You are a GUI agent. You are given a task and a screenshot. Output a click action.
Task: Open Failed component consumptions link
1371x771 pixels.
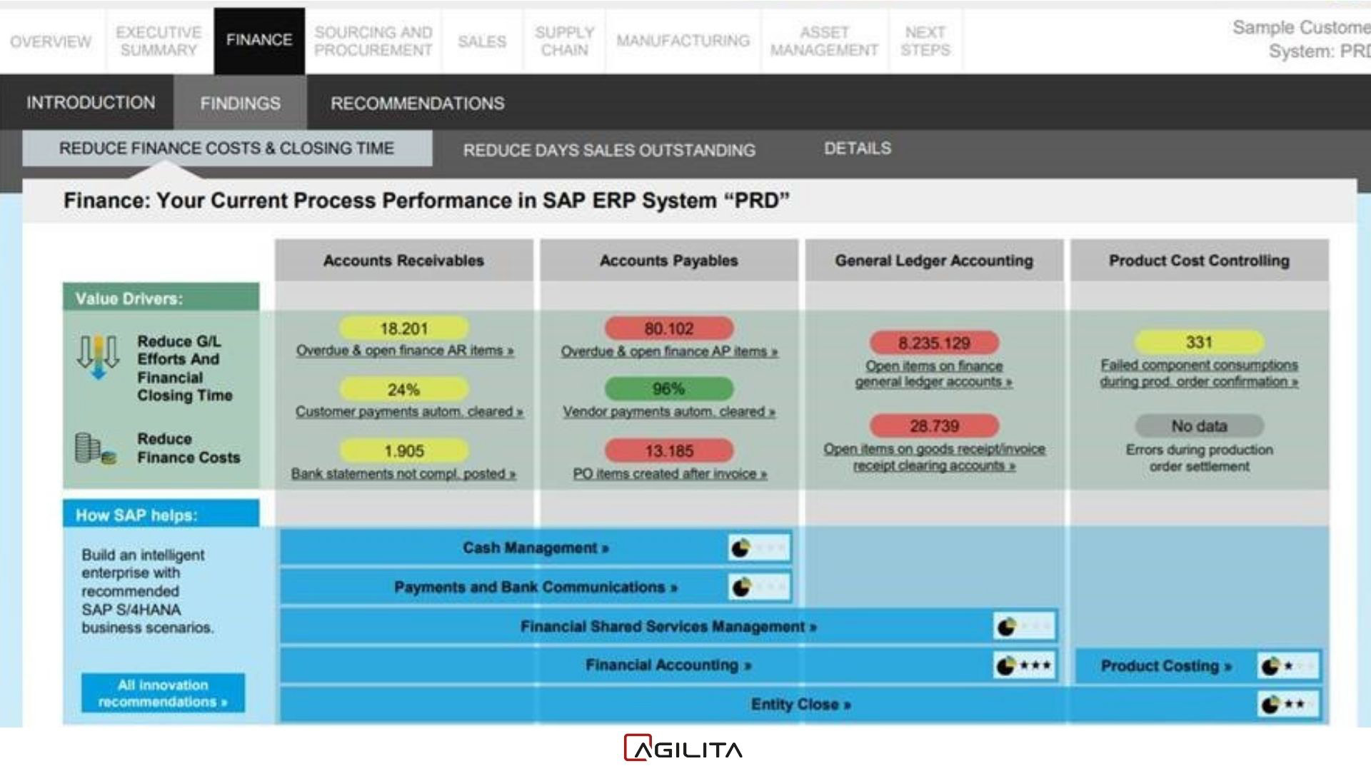pyautogui.click(x=1199, y=373)
